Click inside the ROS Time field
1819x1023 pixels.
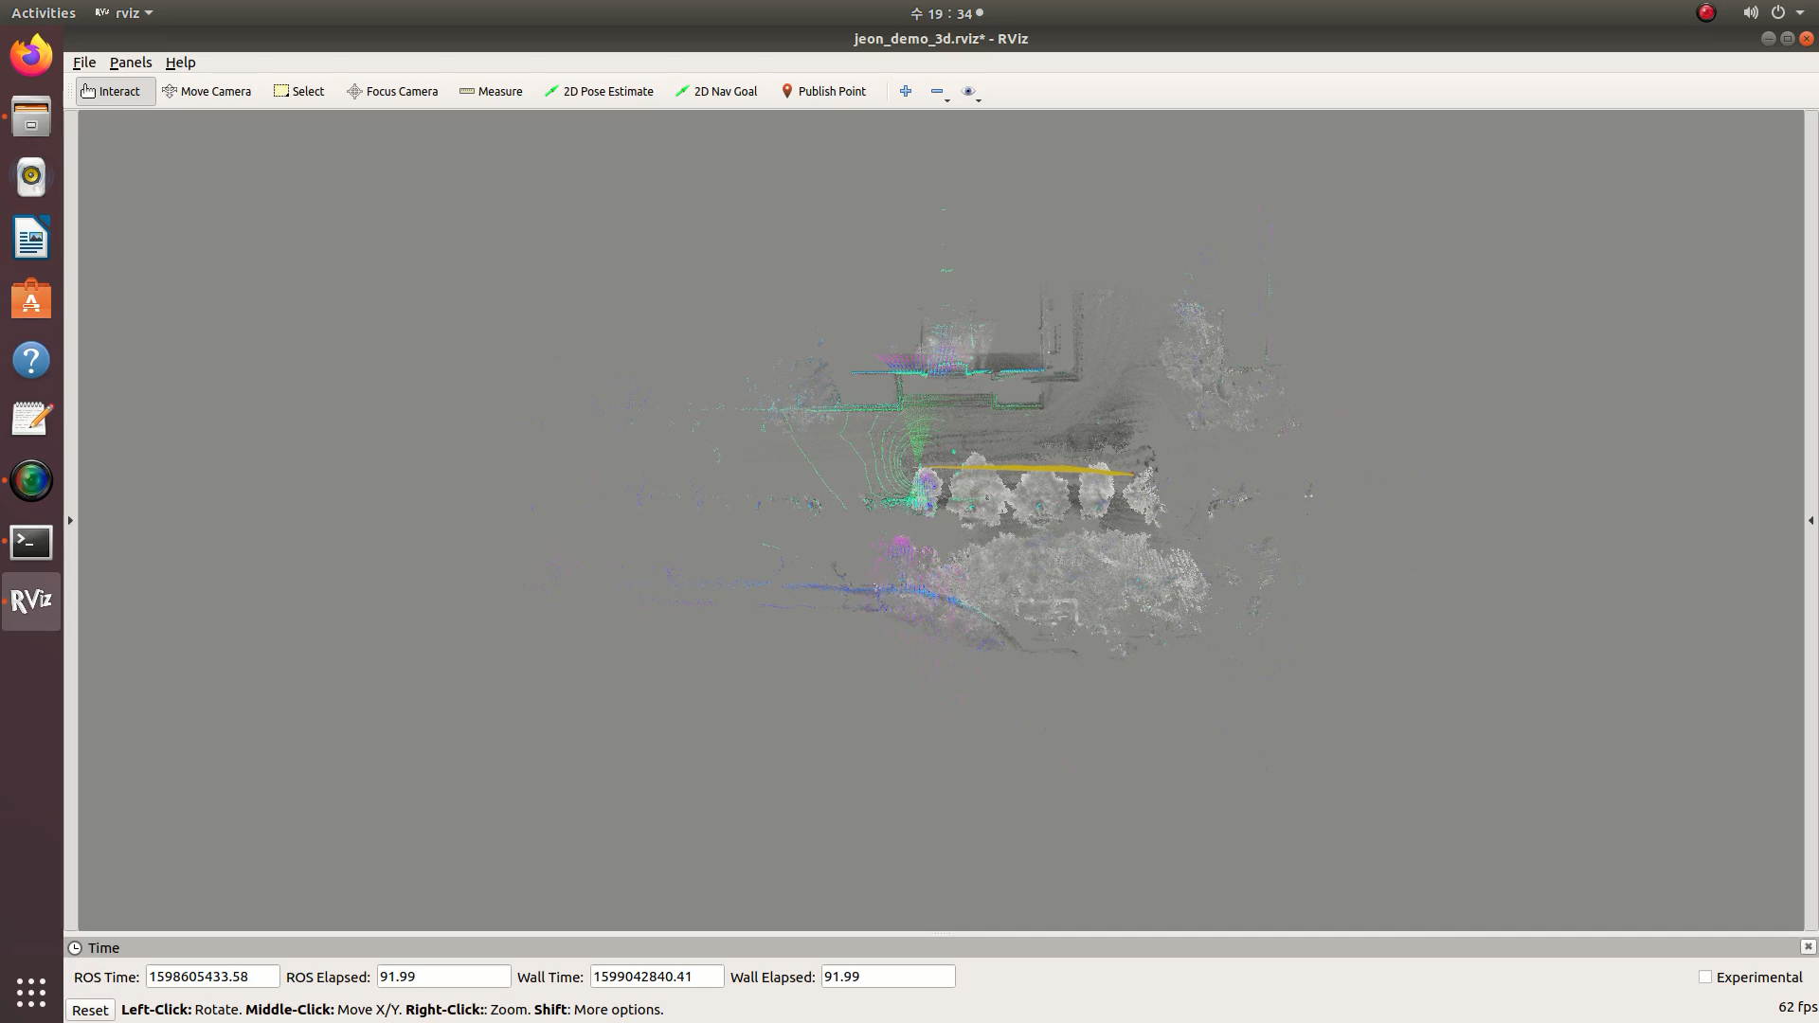pyautogui.click(x=210, y=977)
